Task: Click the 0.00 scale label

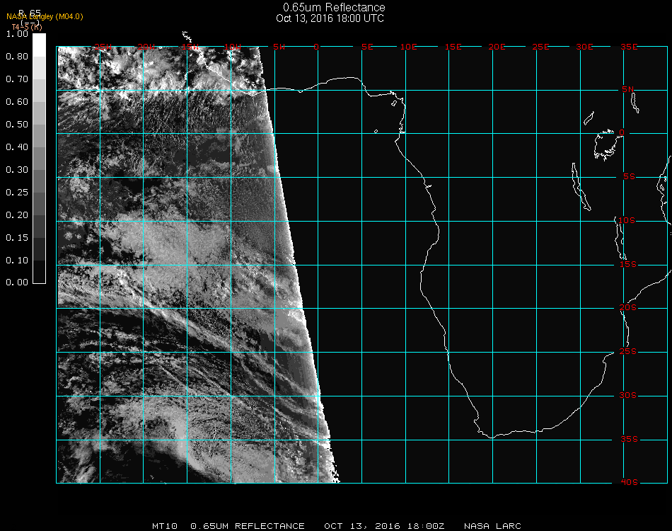Action: pyautogui.click(x=17, y=282)
